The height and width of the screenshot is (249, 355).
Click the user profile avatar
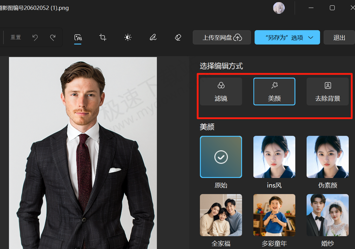(279, 8)
